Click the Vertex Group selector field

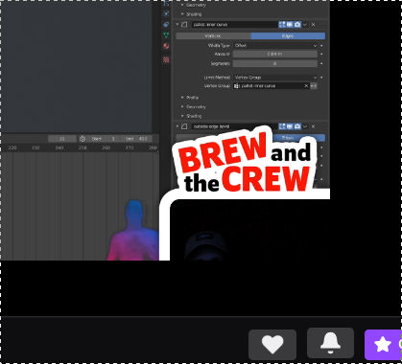(272, 85)
